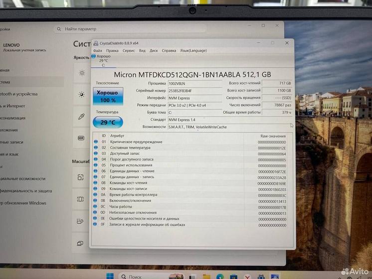372x279 pixels.
Task: Click status icon of Доступный запас row
Action: point(96,153)
